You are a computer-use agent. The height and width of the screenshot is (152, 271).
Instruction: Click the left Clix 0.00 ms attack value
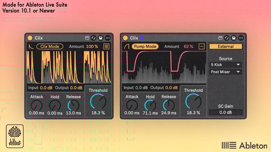36,113
